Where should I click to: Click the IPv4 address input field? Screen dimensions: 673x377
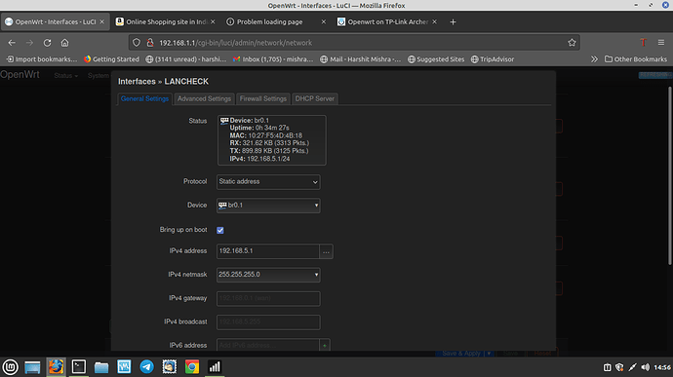pos(268,251)
